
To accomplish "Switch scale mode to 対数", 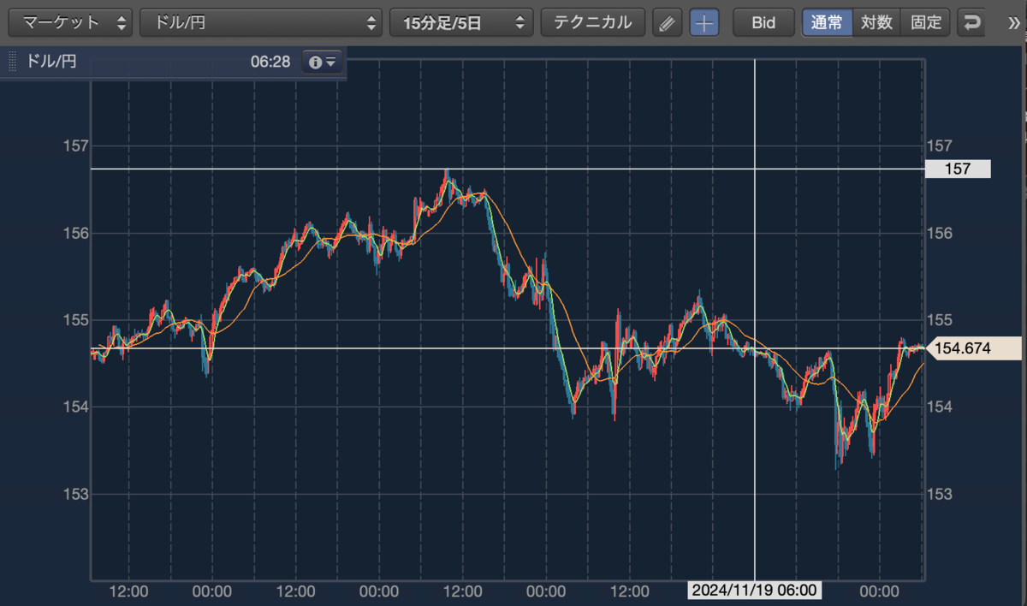I will 876,23.
